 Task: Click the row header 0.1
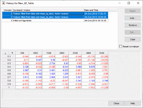9,56
